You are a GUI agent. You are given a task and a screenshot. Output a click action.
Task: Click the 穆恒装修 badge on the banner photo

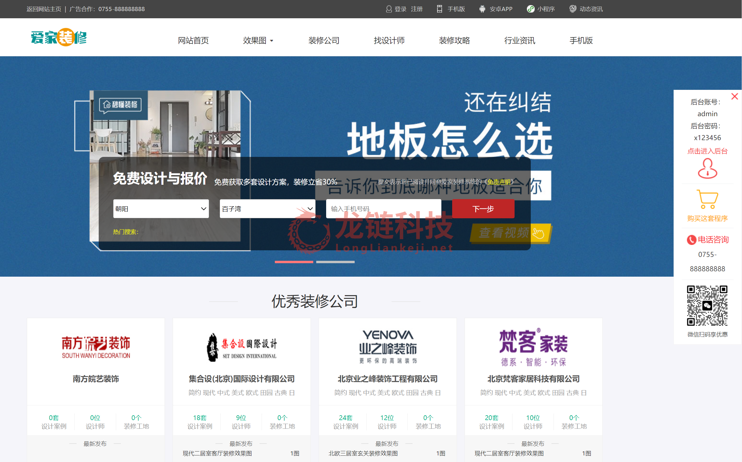120,105
